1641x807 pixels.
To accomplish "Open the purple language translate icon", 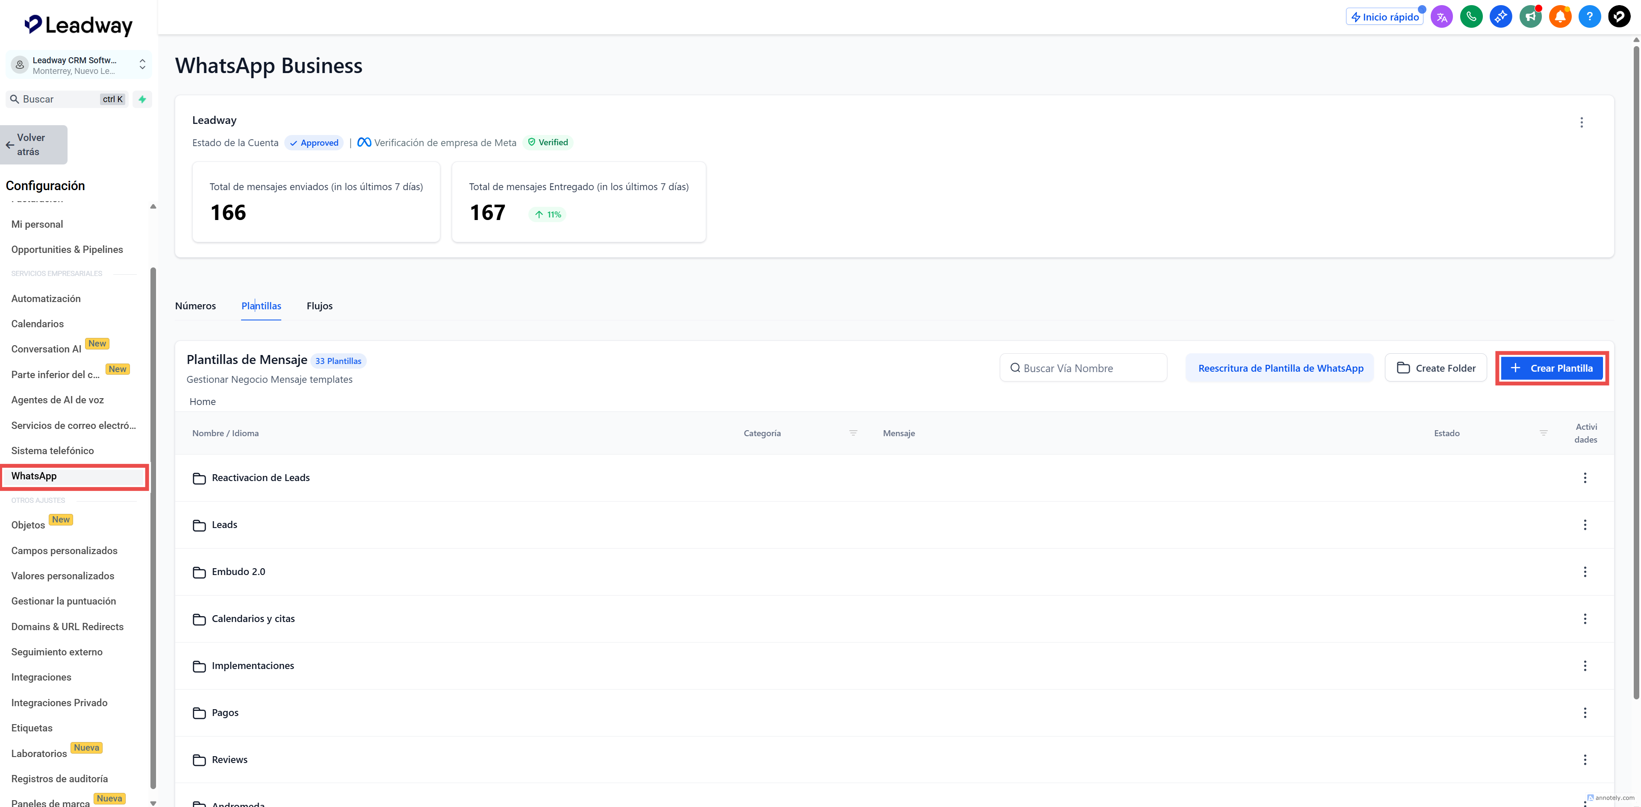I will (x=1442, y=17).
